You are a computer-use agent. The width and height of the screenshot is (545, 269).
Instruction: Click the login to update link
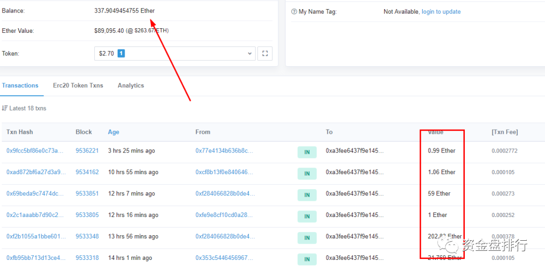click(441, 12)
